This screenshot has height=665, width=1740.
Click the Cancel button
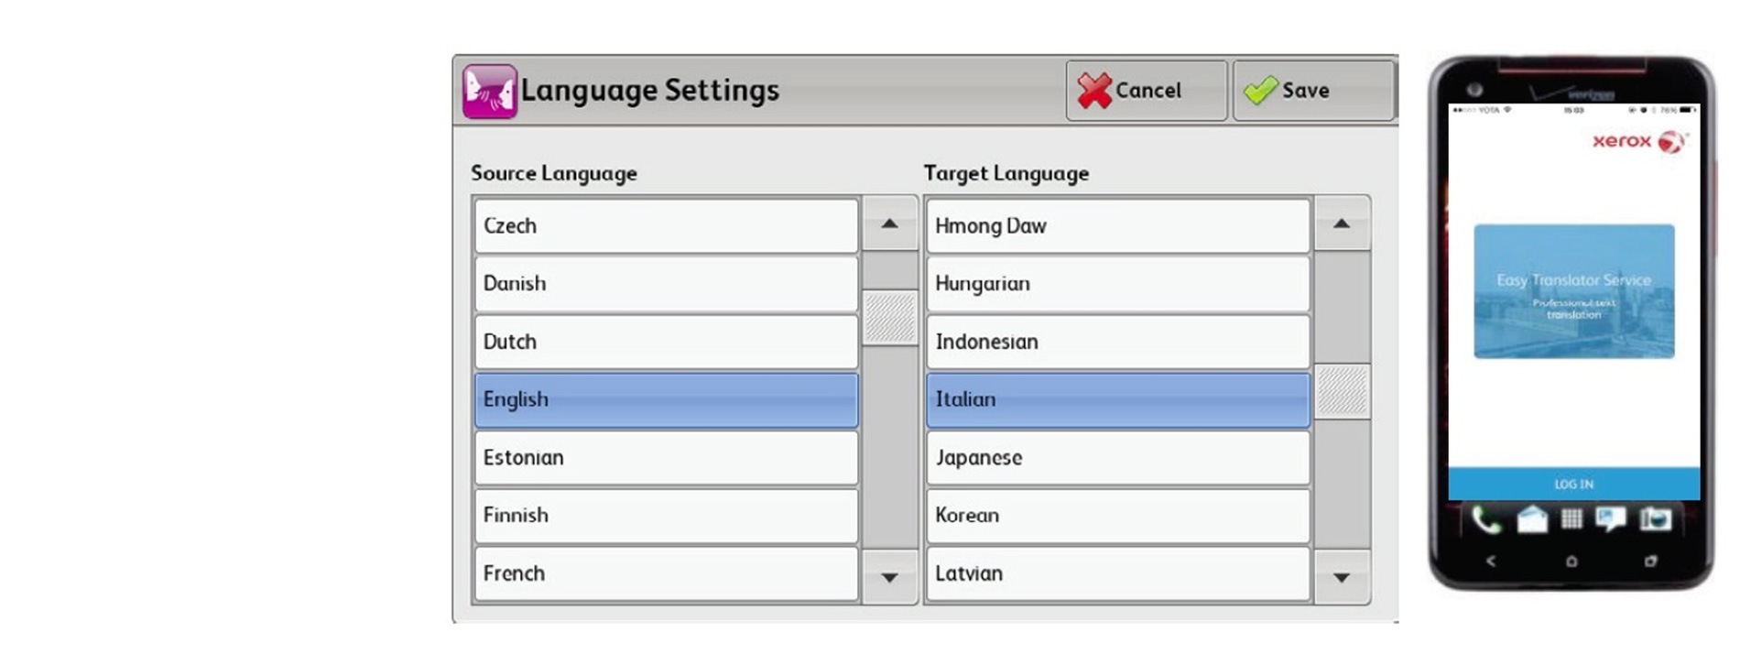tap(1146, 91)
